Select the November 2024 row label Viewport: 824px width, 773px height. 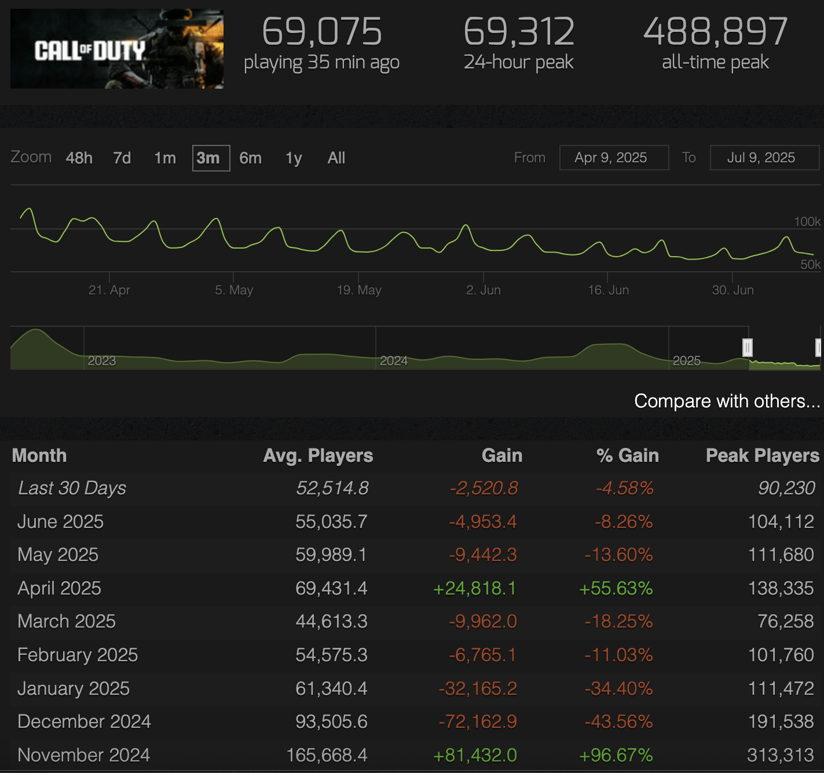pos(84,755)
